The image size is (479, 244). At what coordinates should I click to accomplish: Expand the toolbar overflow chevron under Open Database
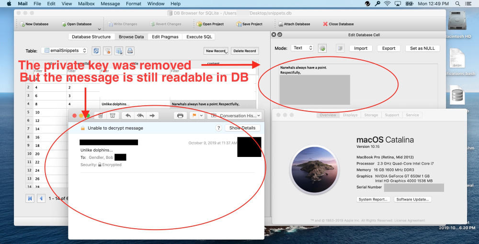(99, 29)
